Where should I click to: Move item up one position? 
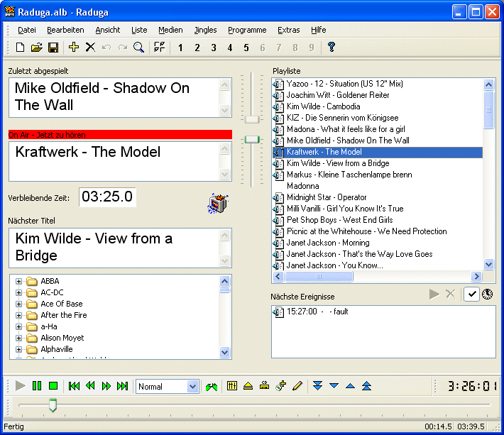(351, 385)
